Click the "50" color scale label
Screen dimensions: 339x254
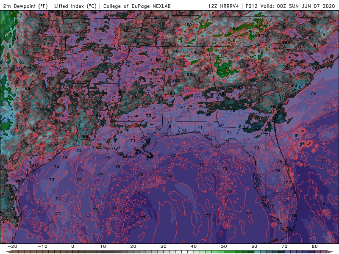(224, 246)
